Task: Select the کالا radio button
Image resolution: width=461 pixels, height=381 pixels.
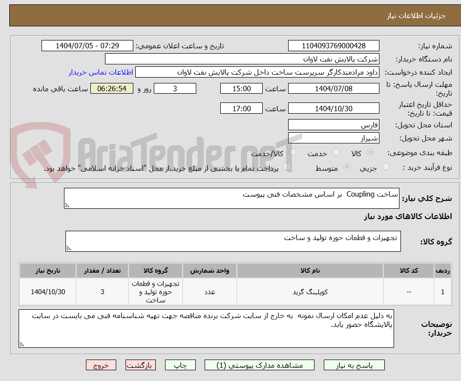Action: click(x=370, y=152)
